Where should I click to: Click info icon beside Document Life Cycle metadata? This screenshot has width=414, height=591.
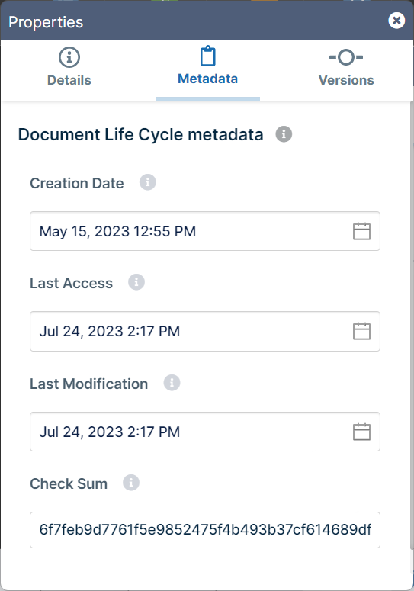click(284, 134)
